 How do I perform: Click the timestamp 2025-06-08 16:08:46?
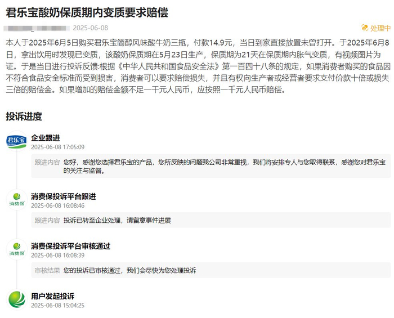click(58, 205)
